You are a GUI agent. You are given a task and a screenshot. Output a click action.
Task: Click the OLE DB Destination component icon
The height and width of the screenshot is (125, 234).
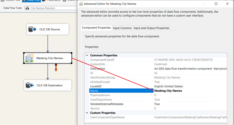pyautogui.click(x=30, y=85)
